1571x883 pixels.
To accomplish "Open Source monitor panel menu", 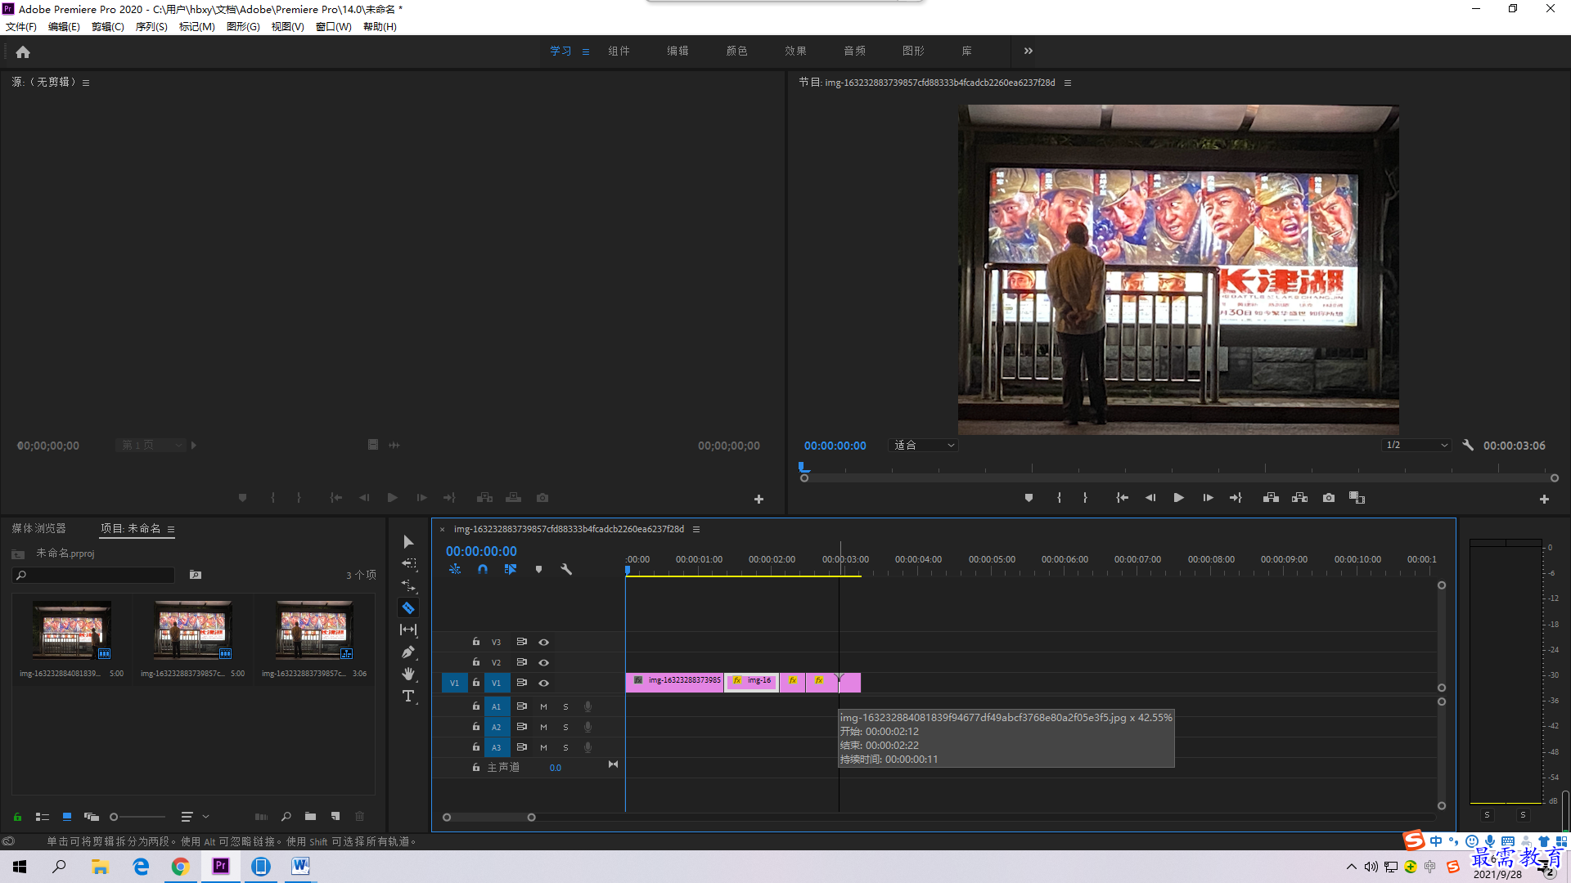I will (x=86, y=83).
